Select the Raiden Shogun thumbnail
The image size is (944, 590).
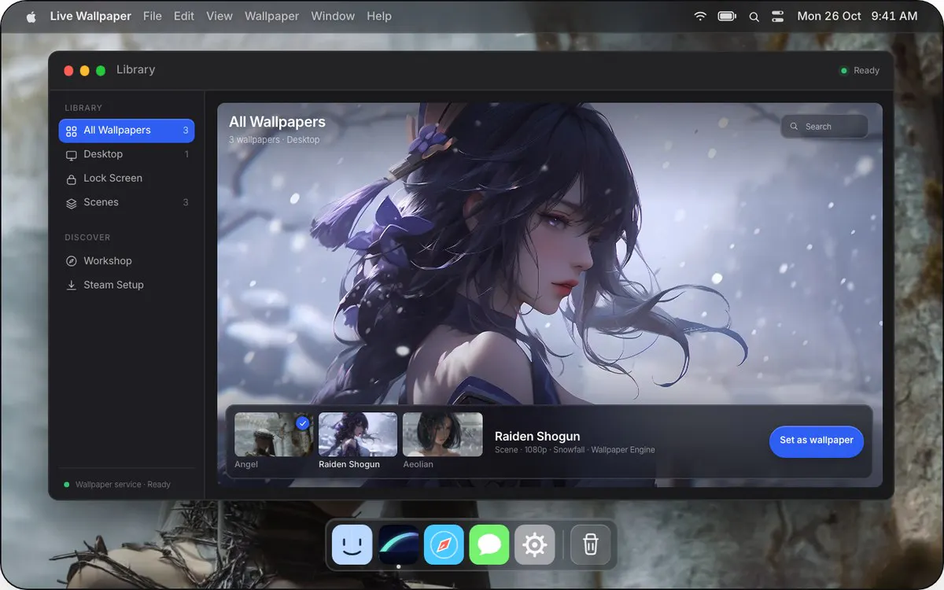[358, 434]
